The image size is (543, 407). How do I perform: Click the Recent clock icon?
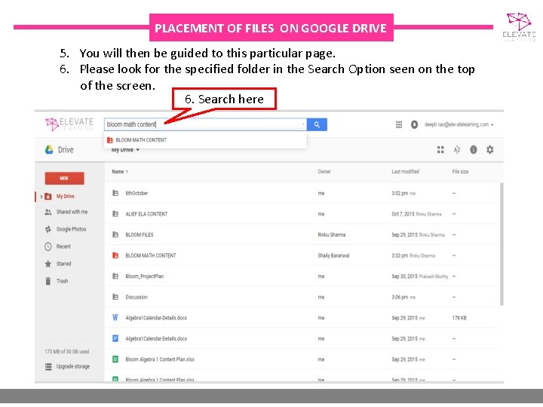48,246
